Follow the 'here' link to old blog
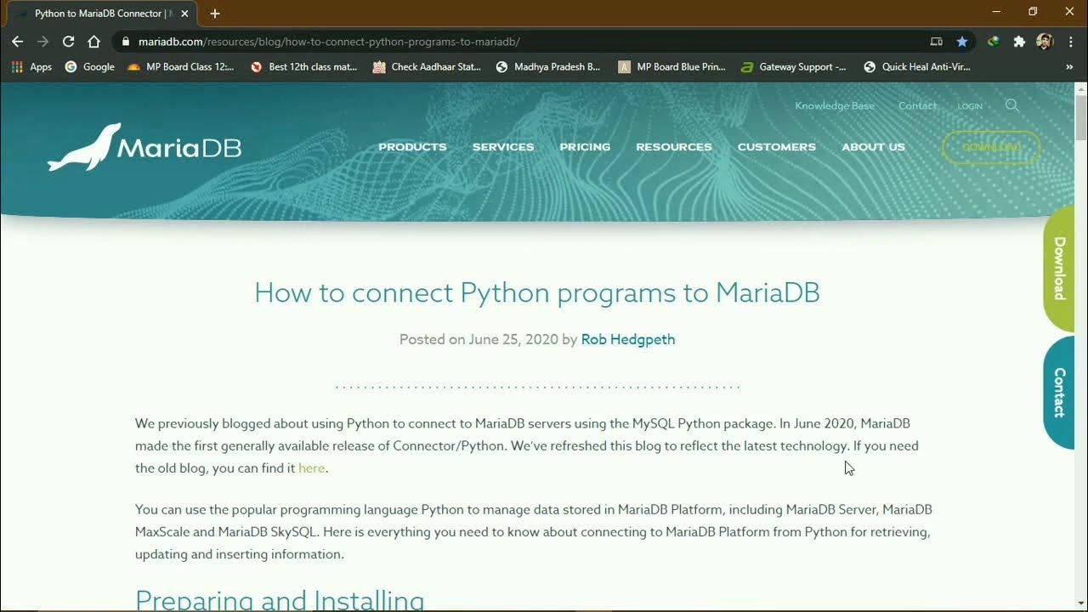Viewport: 1088px width, 612px height. (311, 468)
